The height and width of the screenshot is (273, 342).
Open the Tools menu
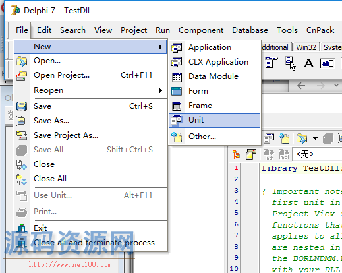287,30
